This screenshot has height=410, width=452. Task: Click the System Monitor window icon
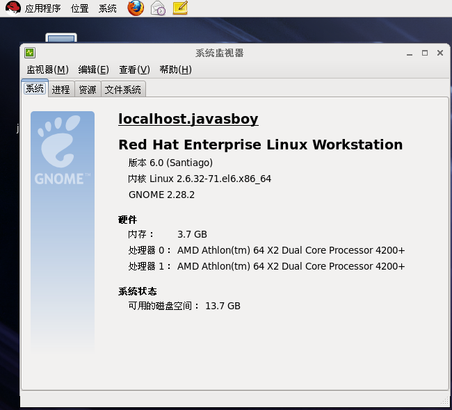click(30, 53)
